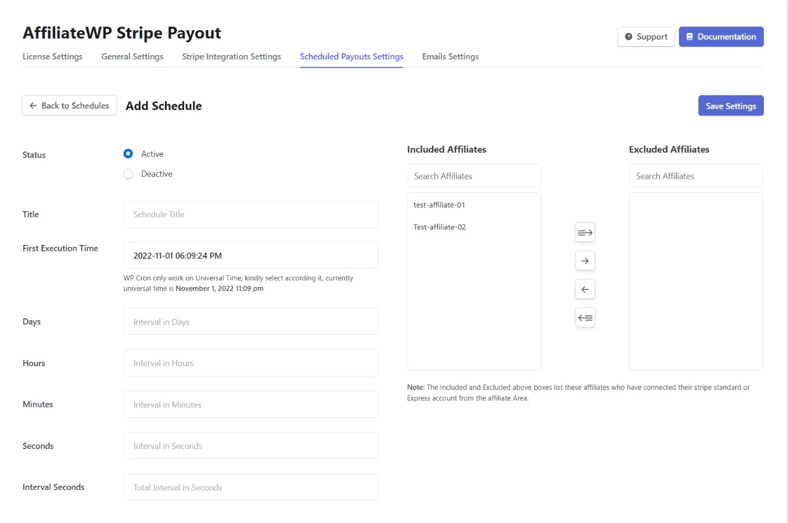Image resolution: width=788 pixels, height=523 pixels.
Task: Switch to the Emails Settings tab
Action: pos(450,56)
